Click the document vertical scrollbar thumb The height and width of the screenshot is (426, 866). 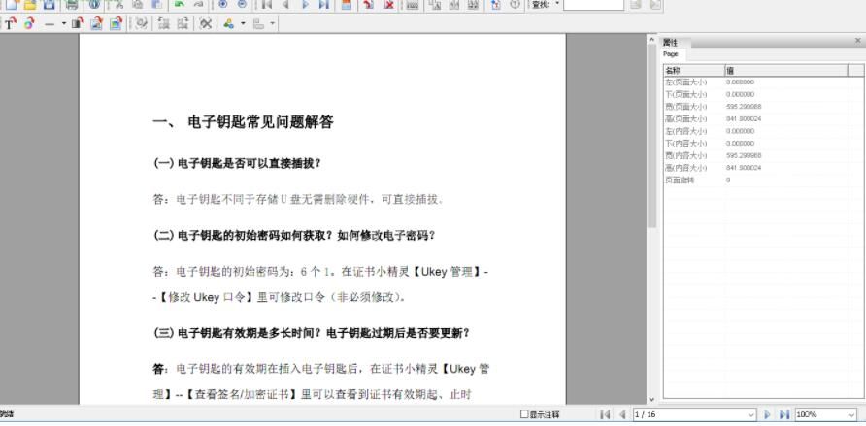[651, 135]
